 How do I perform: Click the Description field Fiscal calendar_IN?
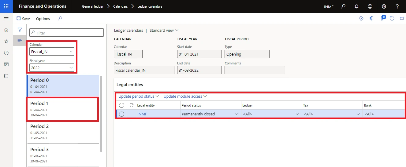point(144,70)
